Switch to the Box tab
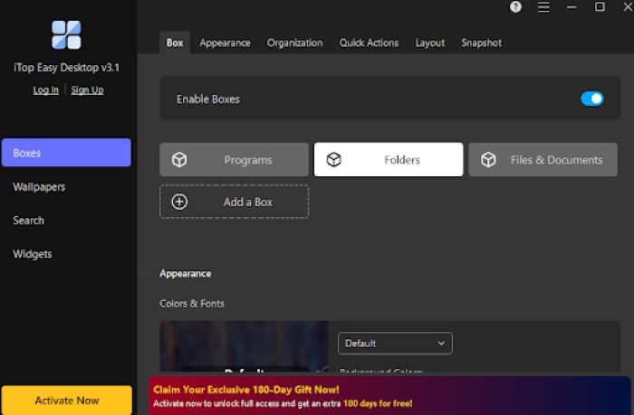 tap(175, 42)
